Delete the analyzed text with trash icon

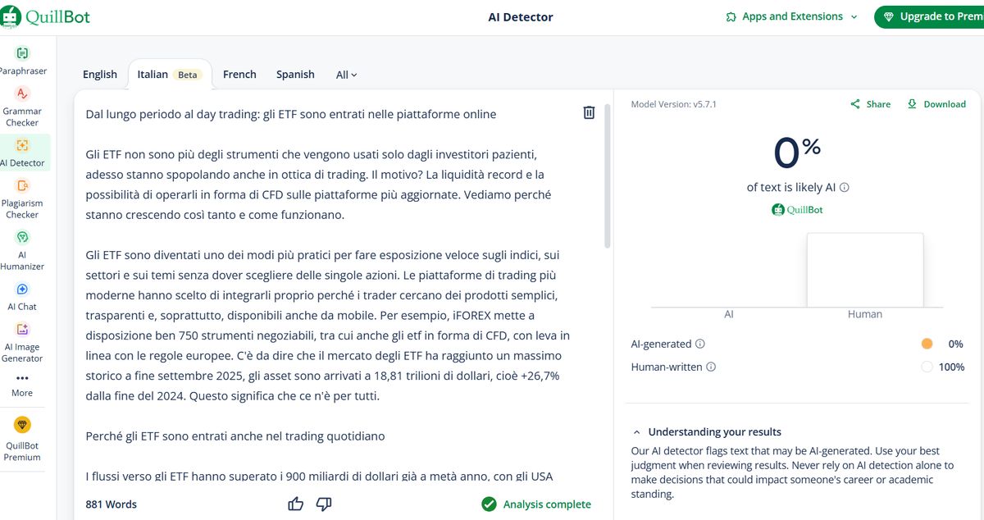point(589,112)
